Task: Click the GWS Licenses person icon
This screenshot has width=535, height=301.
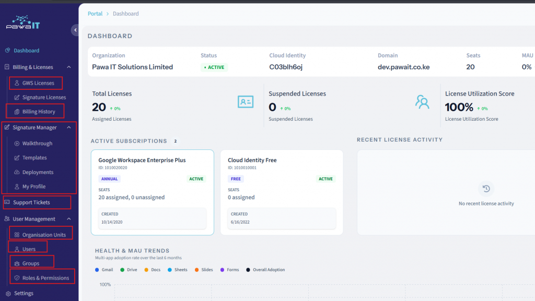Action: (17, 83)
